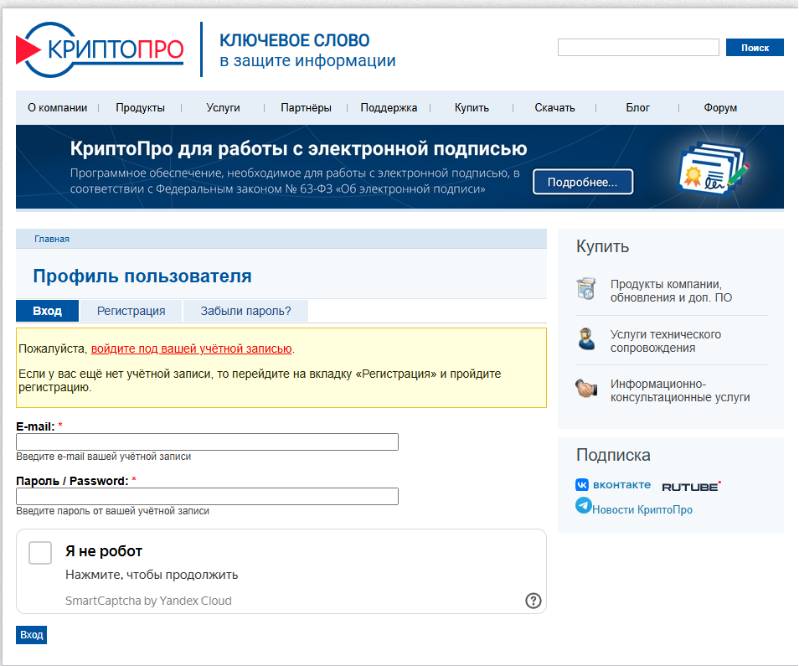Open the «Скачать» menu item
Viewport: 799px width, 666px height.
554,107
